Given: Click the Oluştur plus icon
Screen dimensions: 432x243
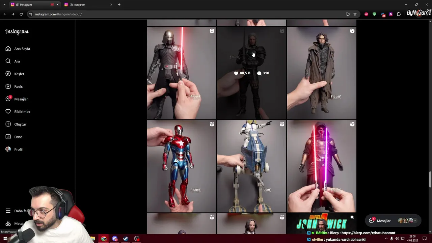Looking at the screenshot, I should [8, 124].
